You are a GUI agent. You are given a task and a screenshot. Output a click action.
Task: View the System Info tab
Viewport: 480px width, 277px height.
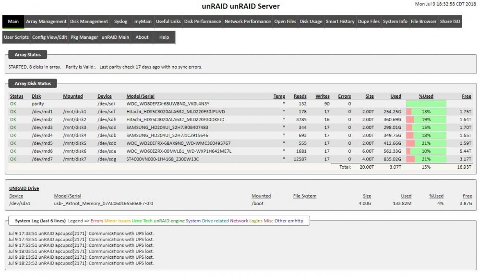[395, 22]
